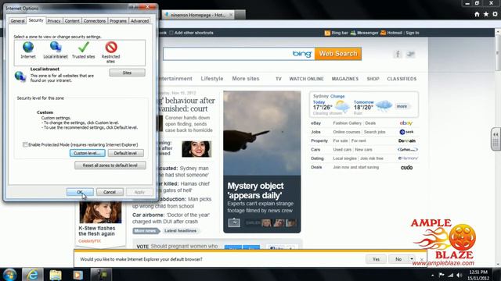
Task: Click the Web Search button
Action: (x=338, y=54)
